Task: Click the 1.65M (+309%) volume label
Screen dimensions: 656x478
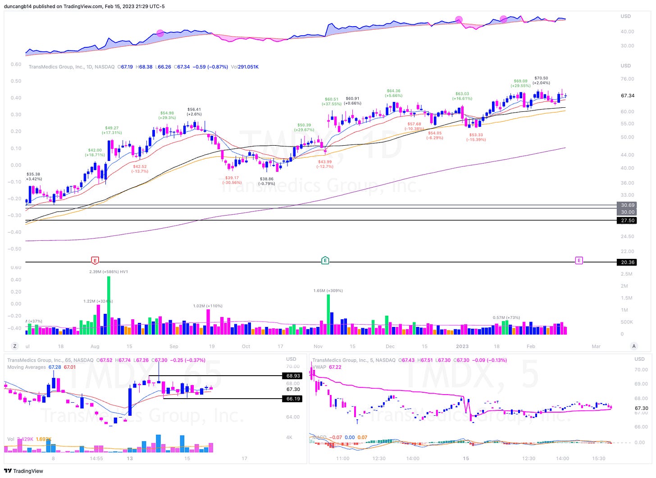Action: (328, 291)
